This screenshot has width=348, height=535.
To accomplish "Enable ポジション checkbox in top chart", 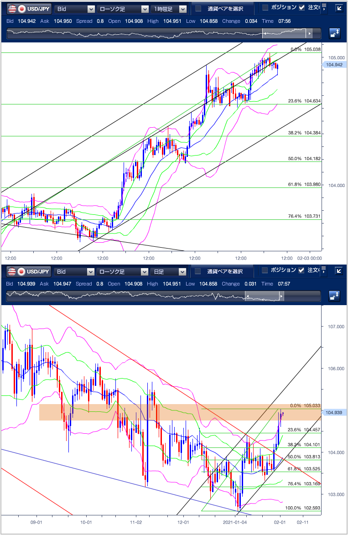I will click(265, 8).
